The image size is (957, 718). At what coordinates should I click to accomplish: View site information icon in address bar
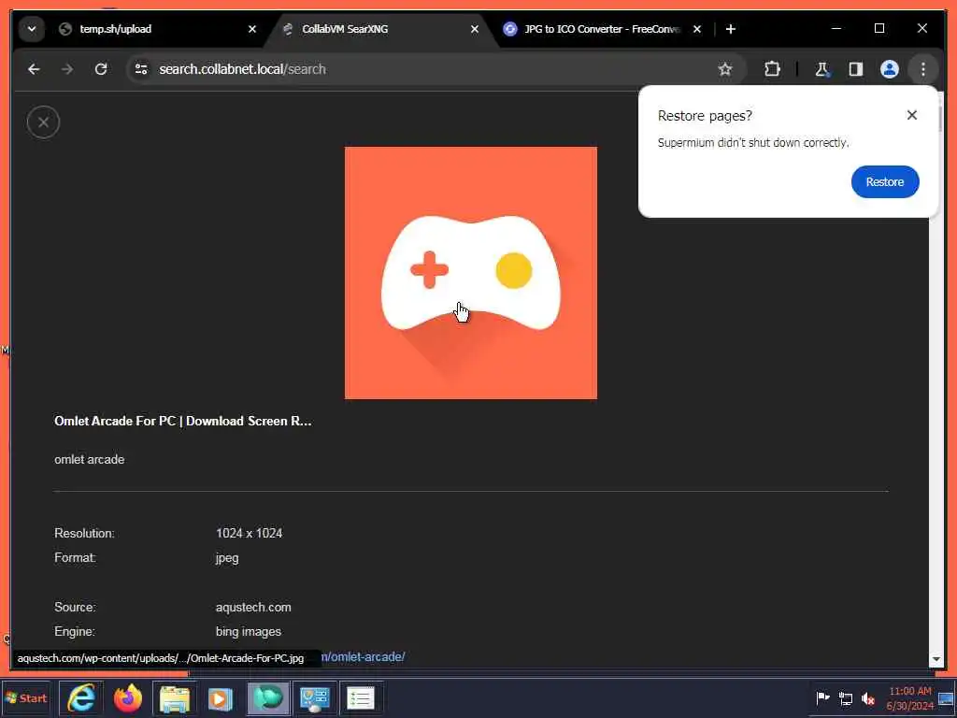[141, 69]
